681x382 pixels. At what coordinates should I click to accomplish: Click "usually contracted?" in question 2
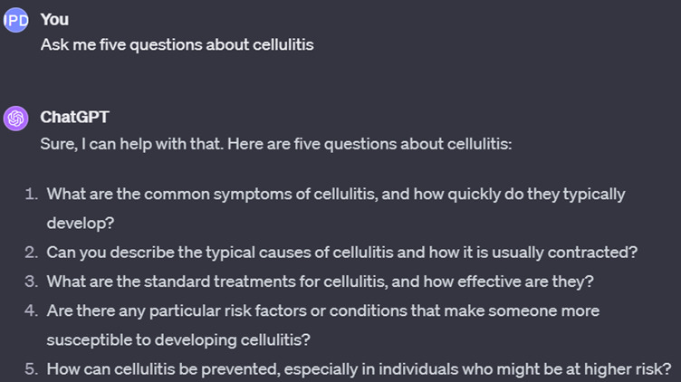564,253
